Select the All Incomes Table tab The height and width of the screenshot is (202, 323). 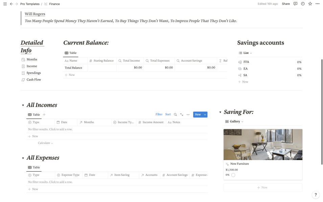tap(34, 115)
